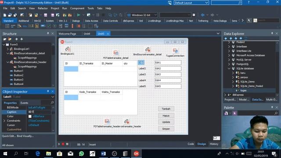Select the TFrames component in Standard palette
The height and width of the screenshot is (158, 281).
coord(7,26)
